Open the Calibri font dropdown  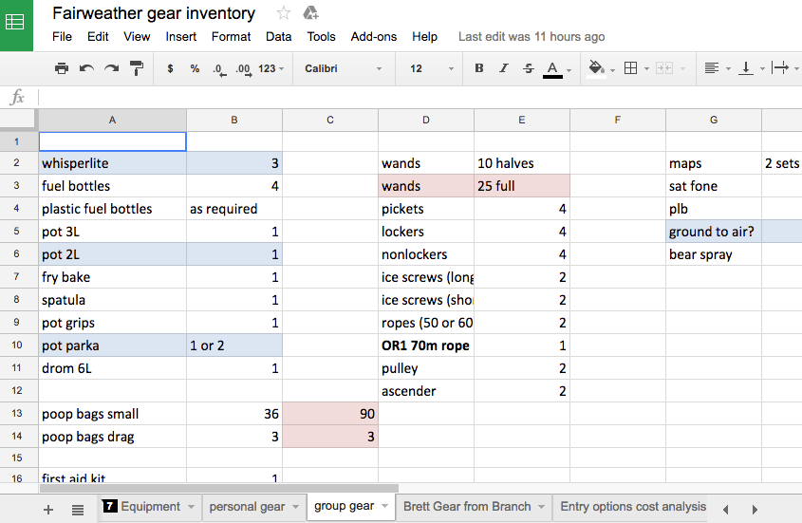(343, 68)
